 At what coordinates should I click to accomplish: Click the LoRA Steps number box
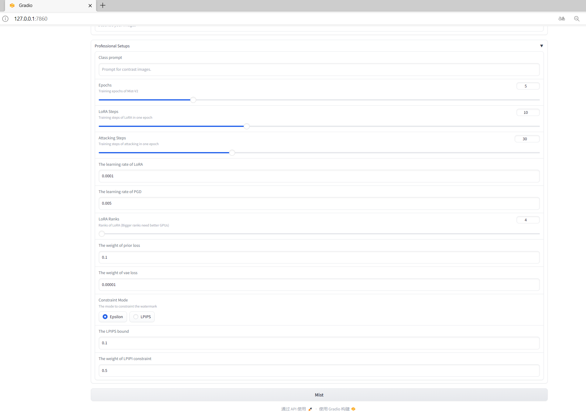(x=528, y=112)
